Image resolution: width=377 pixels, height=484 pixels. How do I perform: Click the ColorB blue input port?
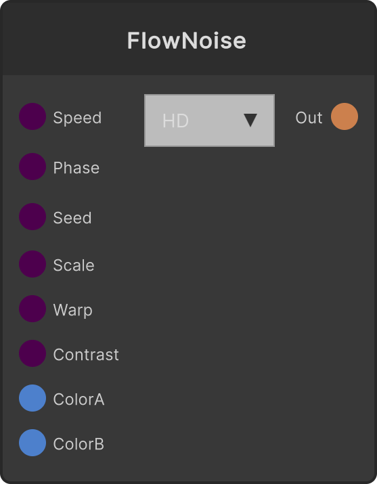pos(32,443)
